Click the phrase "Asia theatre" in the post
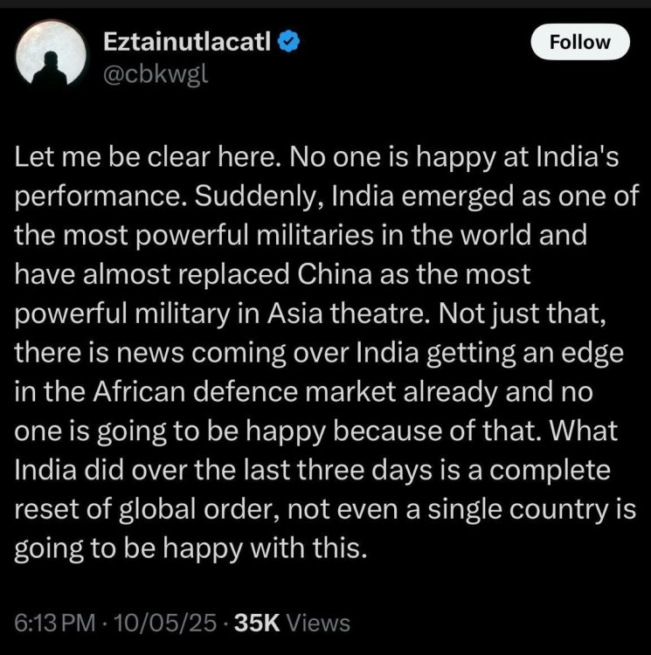The image size is (651, 655). [345, 314]
